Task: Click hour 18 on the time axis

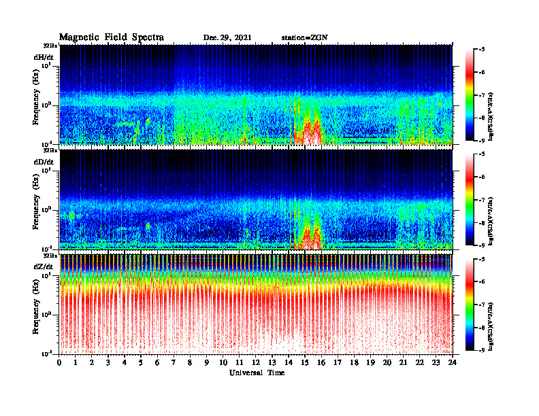Action: (x=354, y=363)
